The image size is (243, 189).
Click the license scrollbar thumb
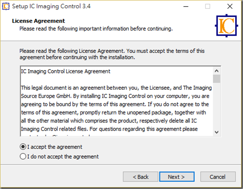coord(216,79)
